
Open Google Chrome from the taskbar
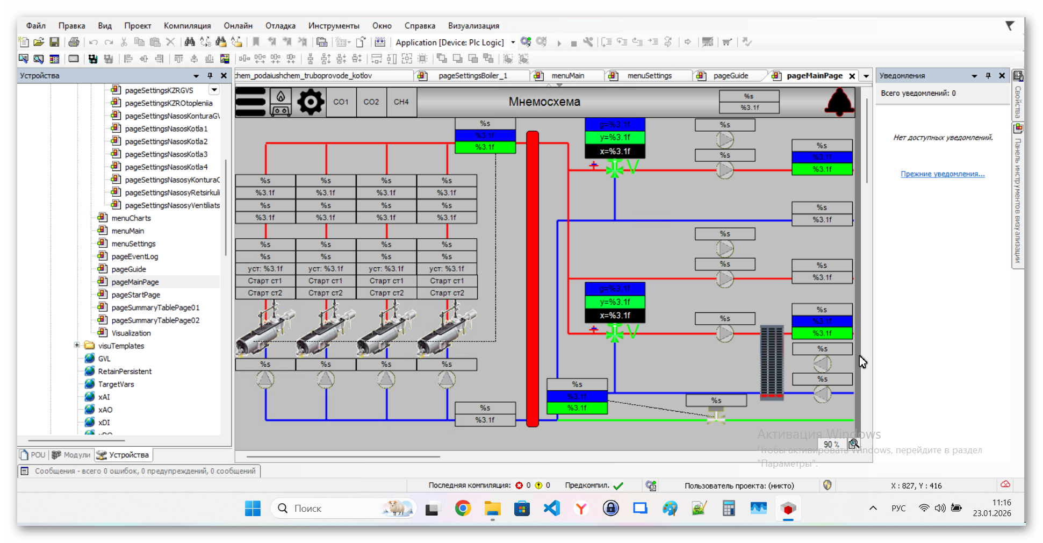click(463, 508)
